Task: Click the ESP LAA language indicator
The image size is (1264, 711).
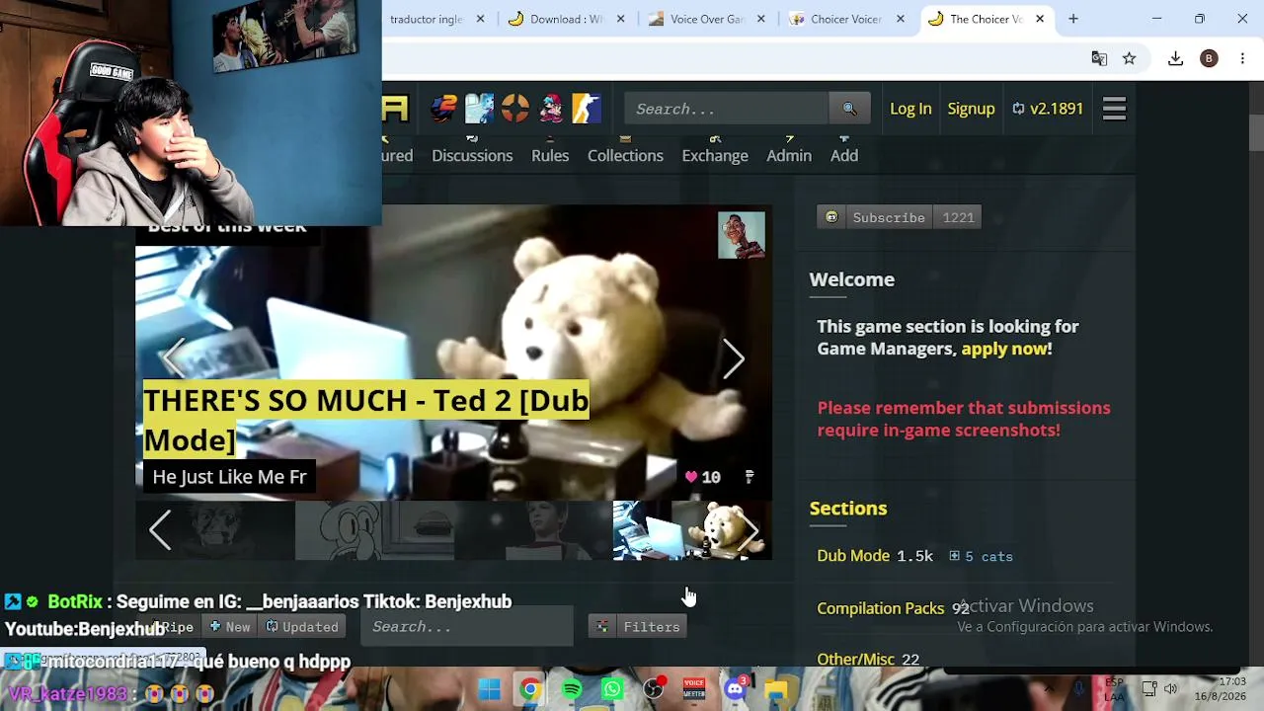Action: (x=1115, y=689)
